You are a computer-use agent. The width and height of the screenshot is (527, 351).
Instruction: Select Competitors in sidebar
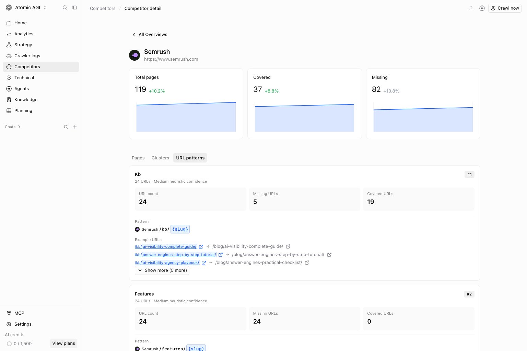coord(41,67)
